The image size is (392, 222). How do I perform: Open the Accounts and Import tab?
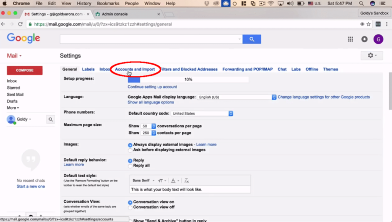tap(135, 69)
